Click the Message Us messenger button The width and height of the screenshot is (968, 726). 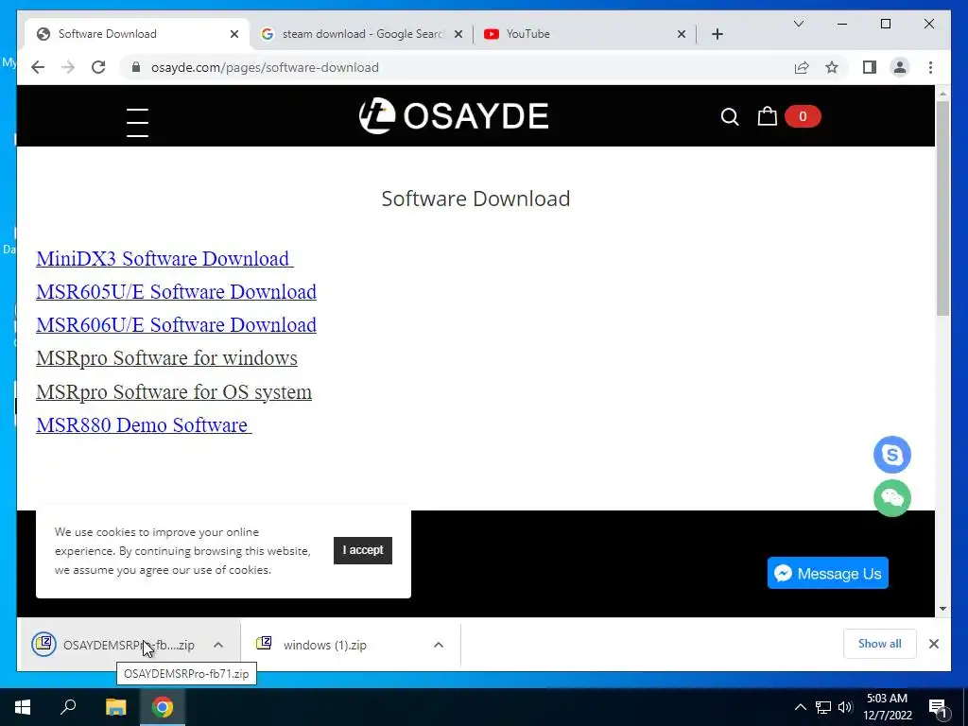pyautogui.click(x=828, y=573)
